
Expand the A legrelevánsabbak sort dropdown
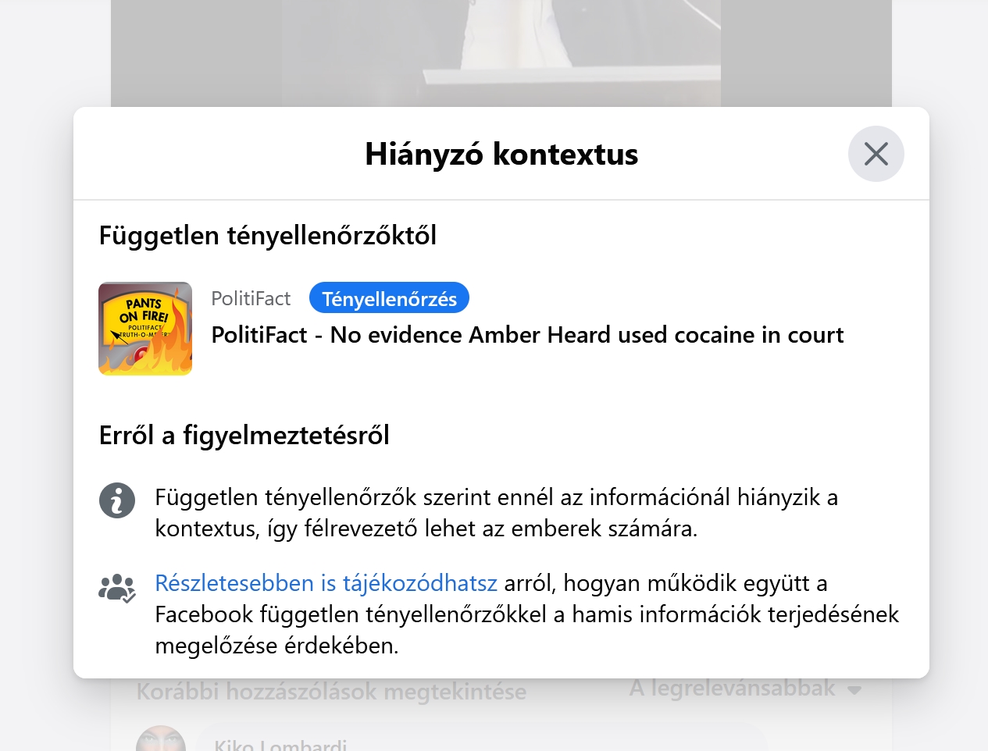coord(745,689)
